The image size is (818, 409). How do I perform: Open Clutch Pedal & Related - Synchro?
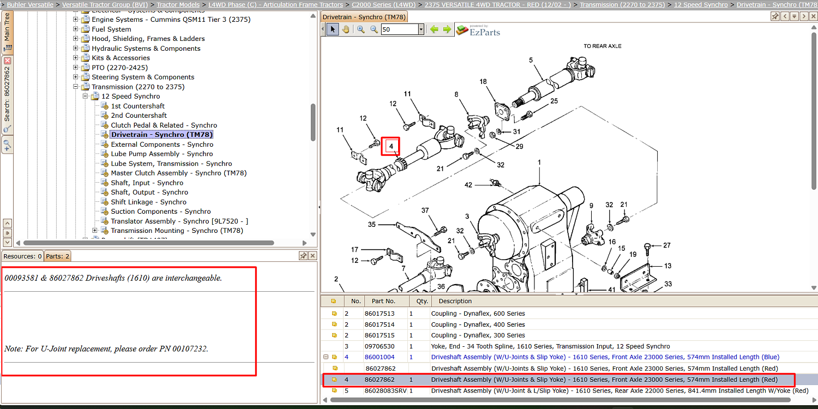coord(164,125)
